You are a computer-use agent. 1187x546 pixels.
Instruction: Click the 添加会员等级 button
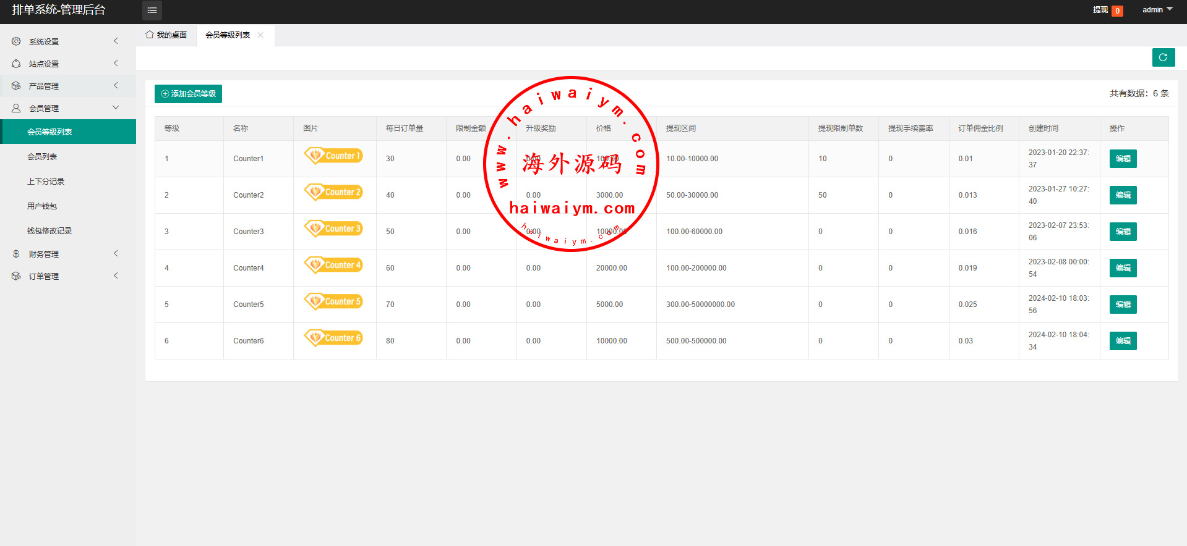tap(188, 94)
